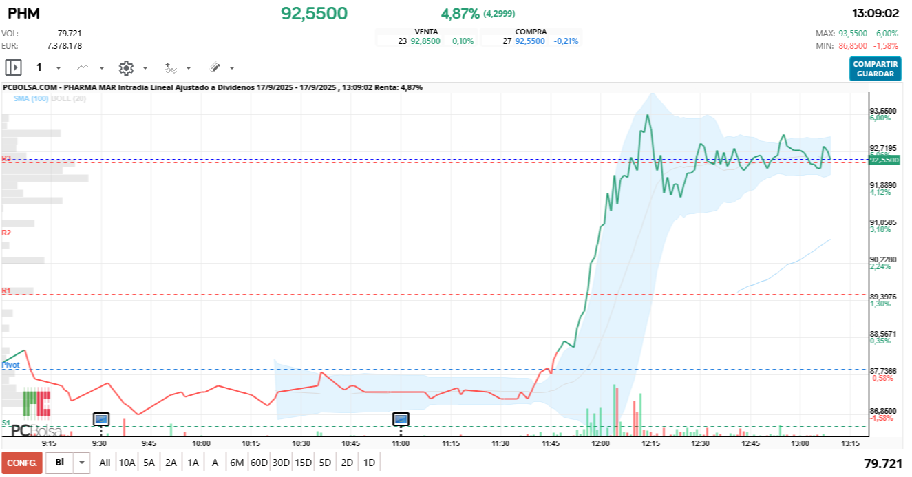
Task: Click the 12:00 label on time axis
Action: tap(600, 444)
